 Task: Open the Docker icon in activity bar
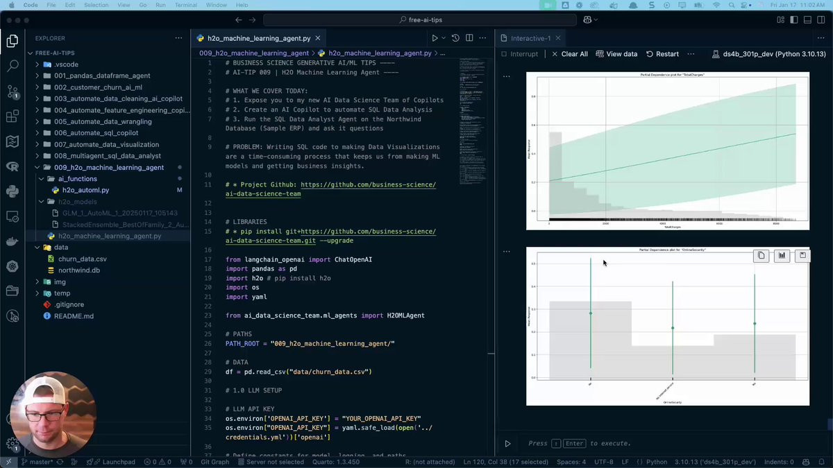(12, 241)
